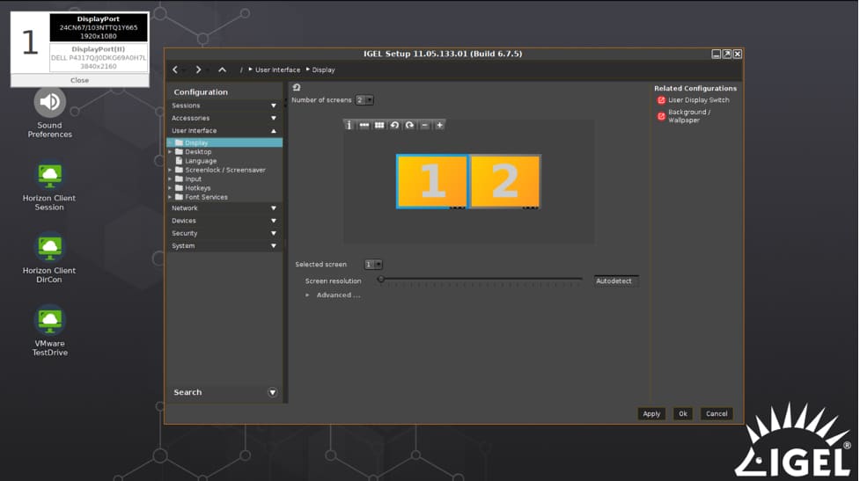The image size is (860, 481).
Task: Click User Interface in the breadcrumb
Action: [x=277, y=70]
